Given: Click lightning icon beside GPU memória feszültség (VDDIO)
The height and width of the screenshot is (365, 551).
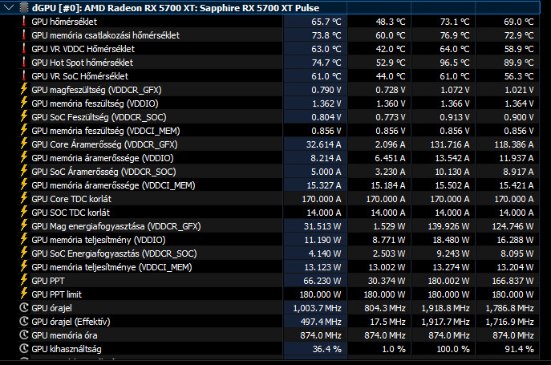Looking at the screenshot, I should click(24, 103).
